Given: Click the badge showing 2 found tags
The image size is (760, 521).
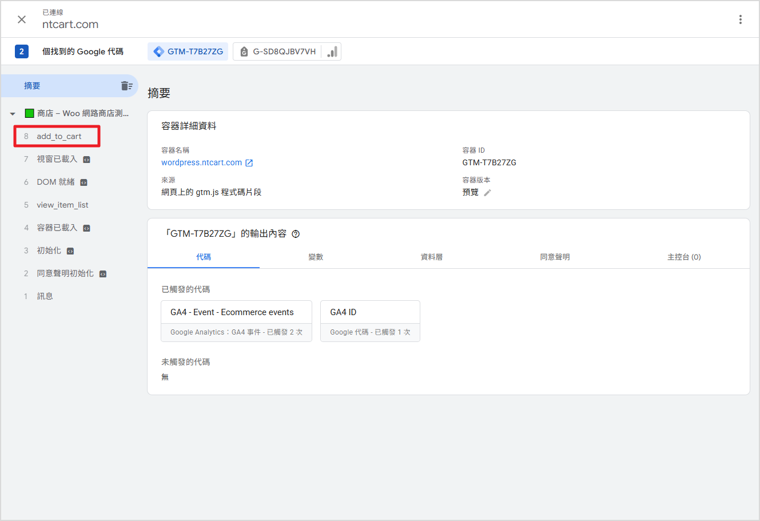Looking at the screenshot, I should click(x=22, y=51).
